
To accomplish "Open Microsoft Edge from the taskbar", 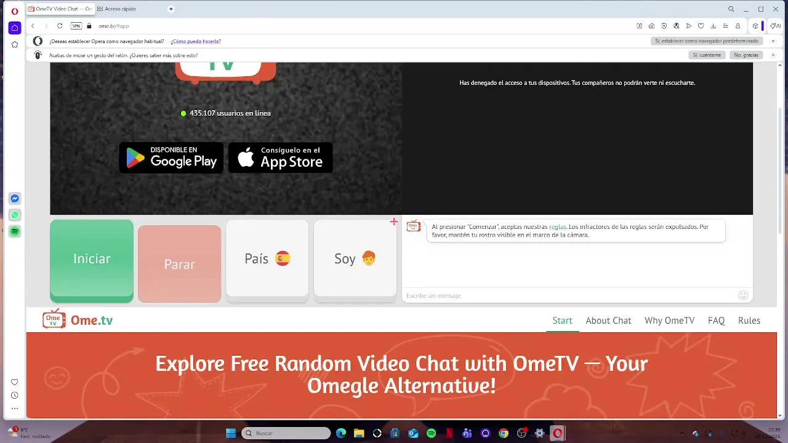I will 341,433.
